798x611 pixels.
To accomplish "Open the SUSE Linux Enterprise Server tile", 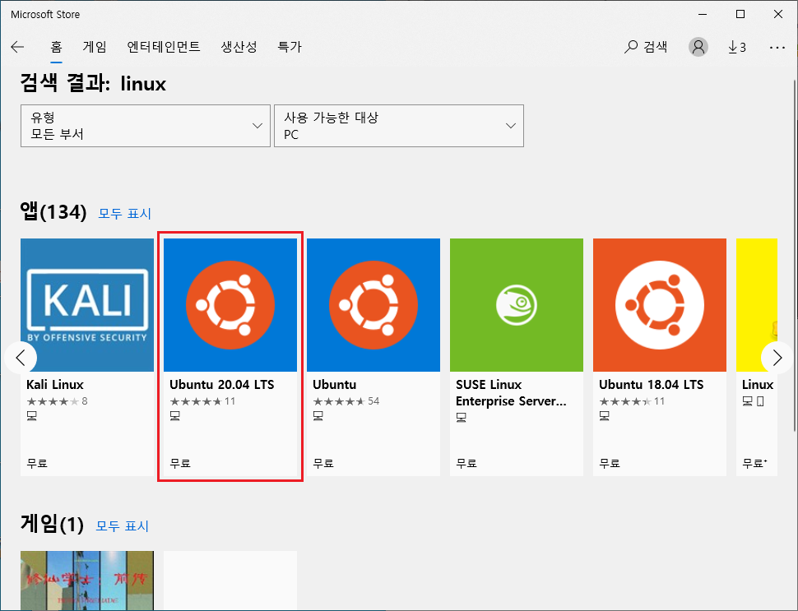I will tap(517, 357).
